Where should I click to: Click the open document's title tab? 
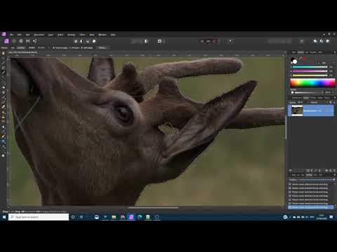tap(23, 52)
